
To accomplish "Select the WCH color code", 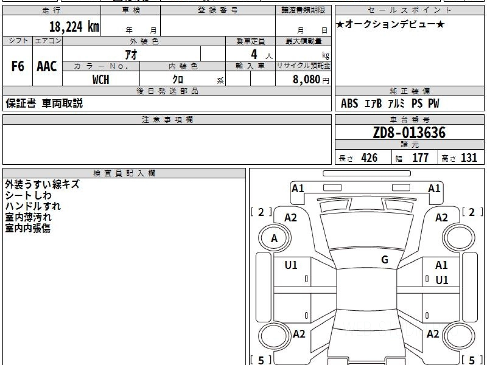I will (x=101, y=79).
